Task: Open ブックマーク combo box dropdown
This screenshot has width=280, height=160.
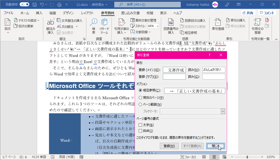Action: click(x=223, y=111)
